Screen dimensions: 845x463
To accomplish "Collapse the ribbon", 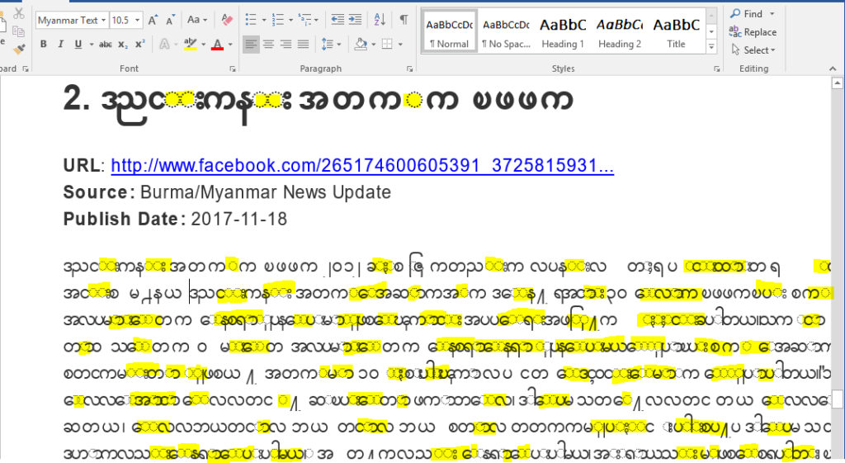I will tap(833, 69).
